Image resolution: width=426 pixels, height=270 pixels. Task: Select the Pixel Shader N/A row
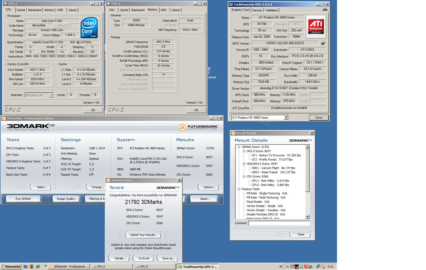point(258,202)
